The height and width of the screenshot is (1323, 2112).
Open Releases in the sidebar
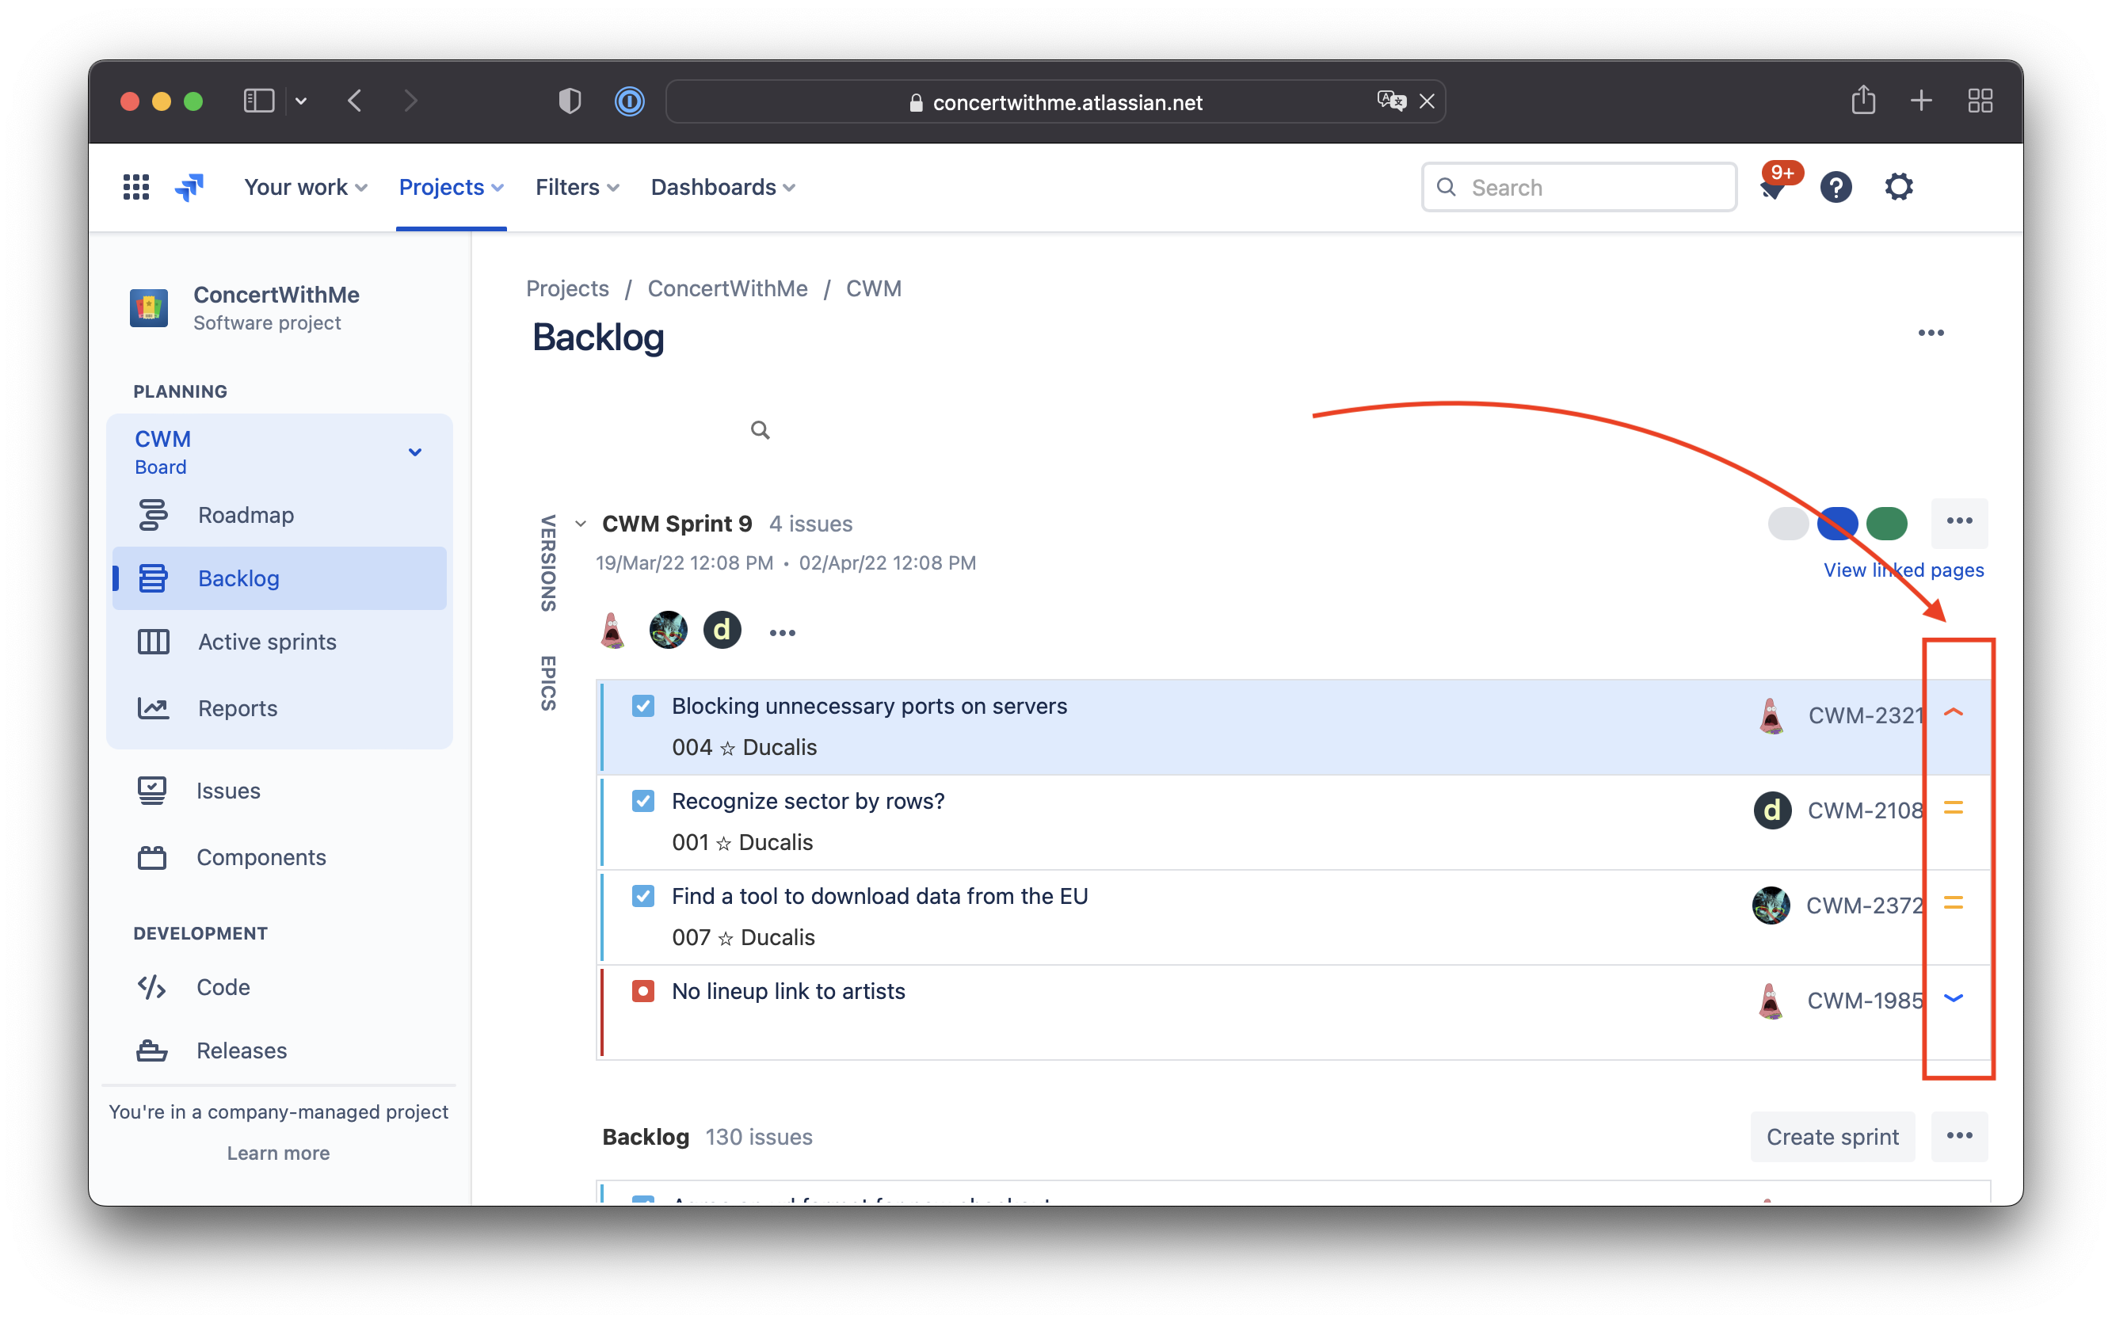[241, 1050]
